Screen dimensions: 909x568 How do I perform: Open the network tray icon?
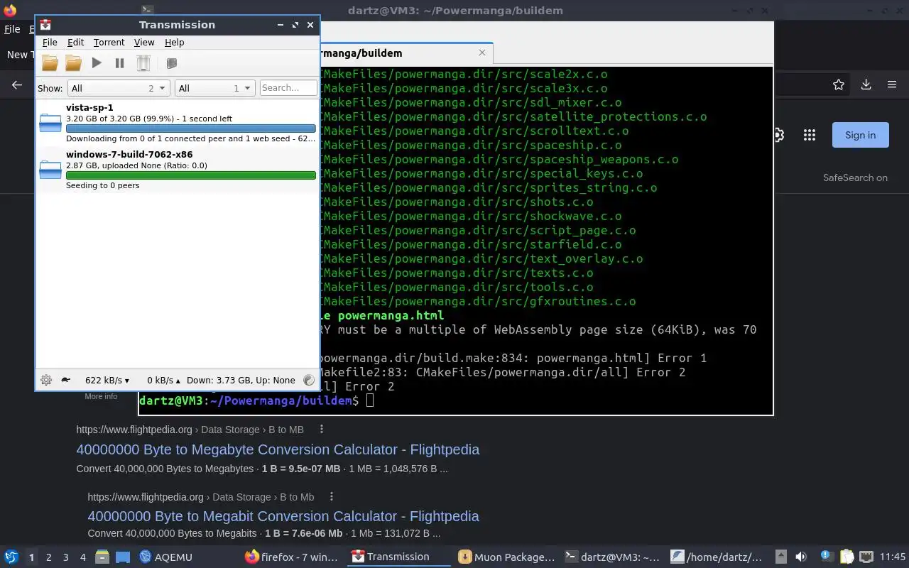[x=866, y=557]
